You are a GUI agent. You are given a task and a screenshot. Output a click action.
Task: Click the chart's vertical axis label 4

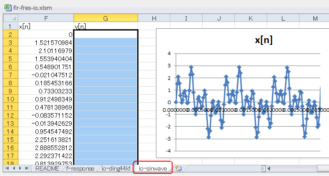pos(169,53)
